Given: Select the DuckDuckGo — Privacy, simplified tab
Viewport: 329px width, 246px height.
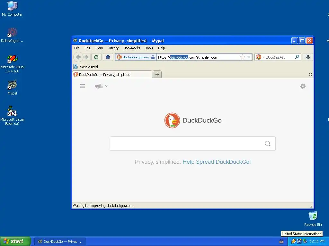Looking at the screenshot, I should point(112,74).
